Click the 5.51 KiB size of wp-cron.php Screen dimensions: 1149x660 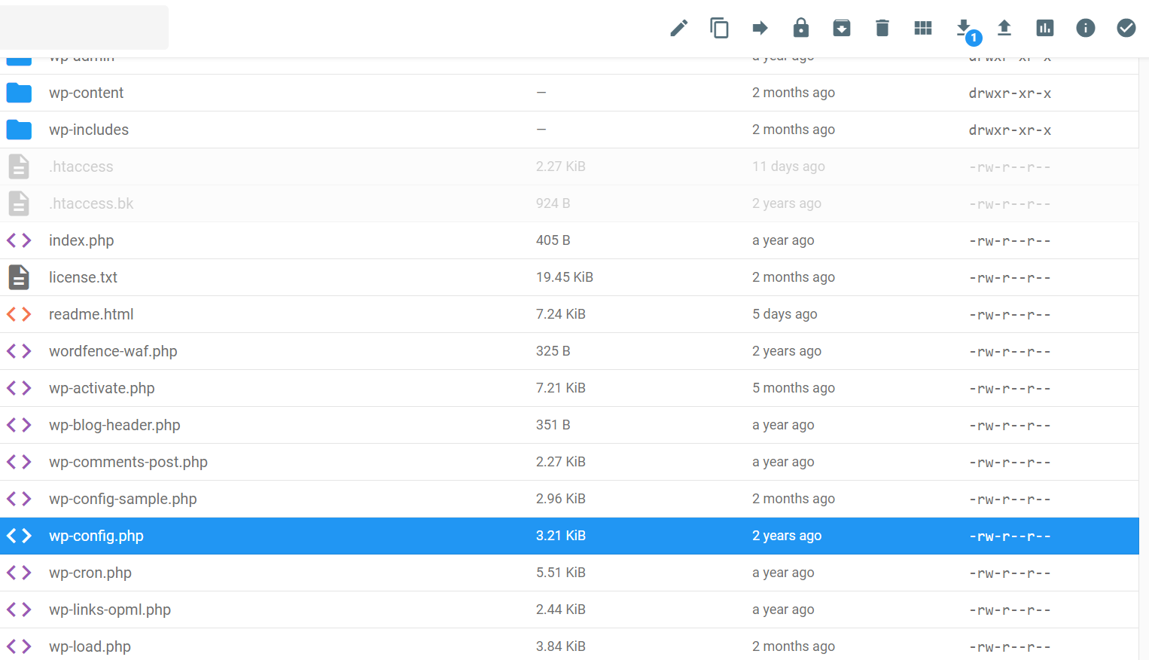pos(561,573)
